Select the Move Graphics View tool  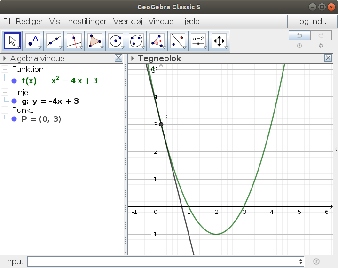click(219, 41)
